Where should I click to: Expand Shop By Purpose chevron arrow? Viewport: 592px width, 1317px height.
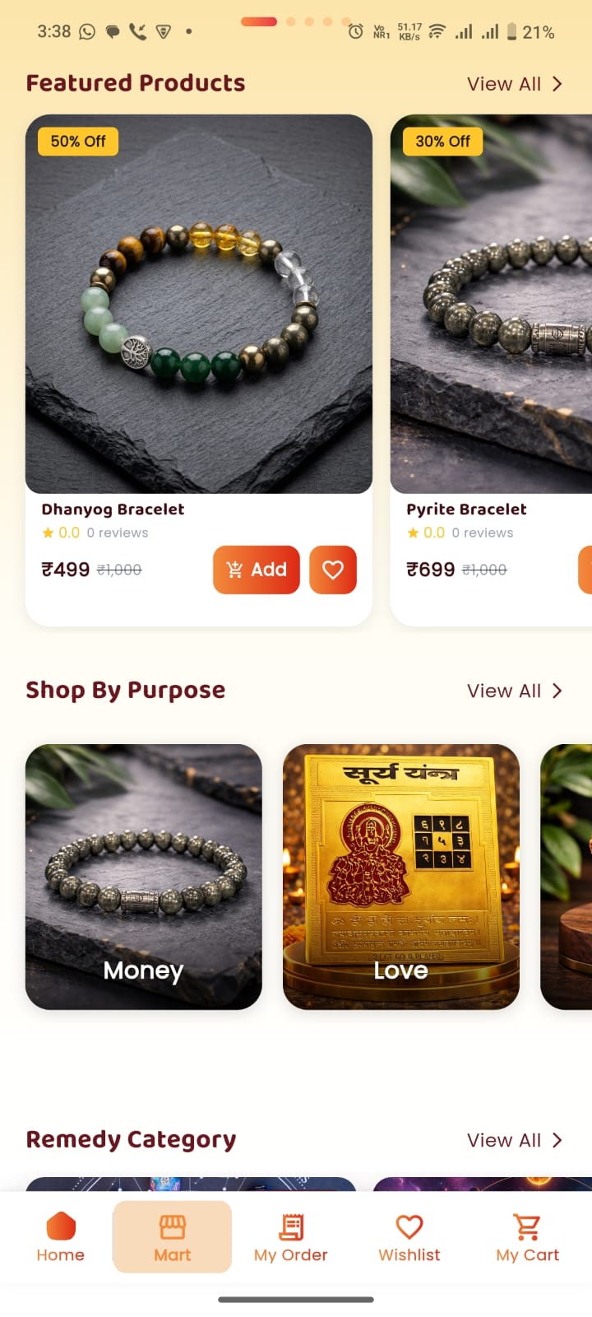point(557,691)
